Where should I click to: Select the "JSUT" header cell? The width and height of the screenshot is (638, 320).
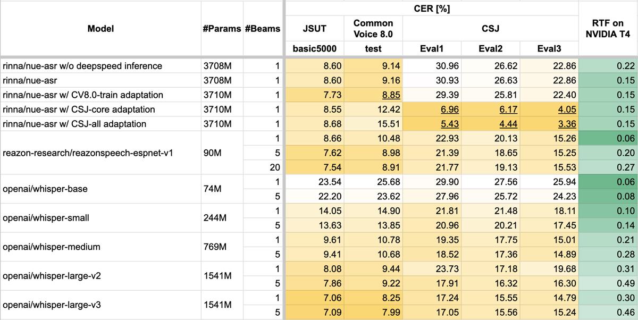point(315,29)
